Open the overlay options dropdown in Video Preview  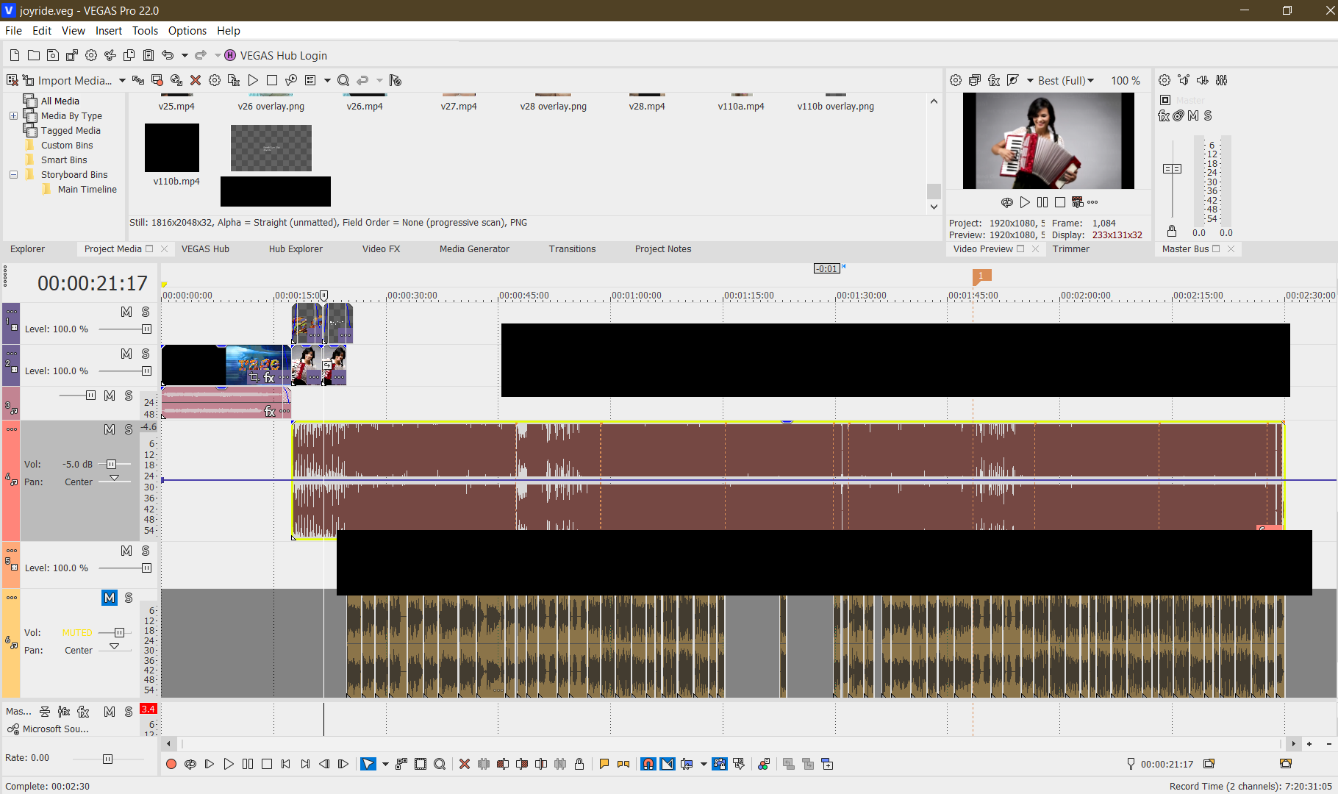tap(1030, 80)
